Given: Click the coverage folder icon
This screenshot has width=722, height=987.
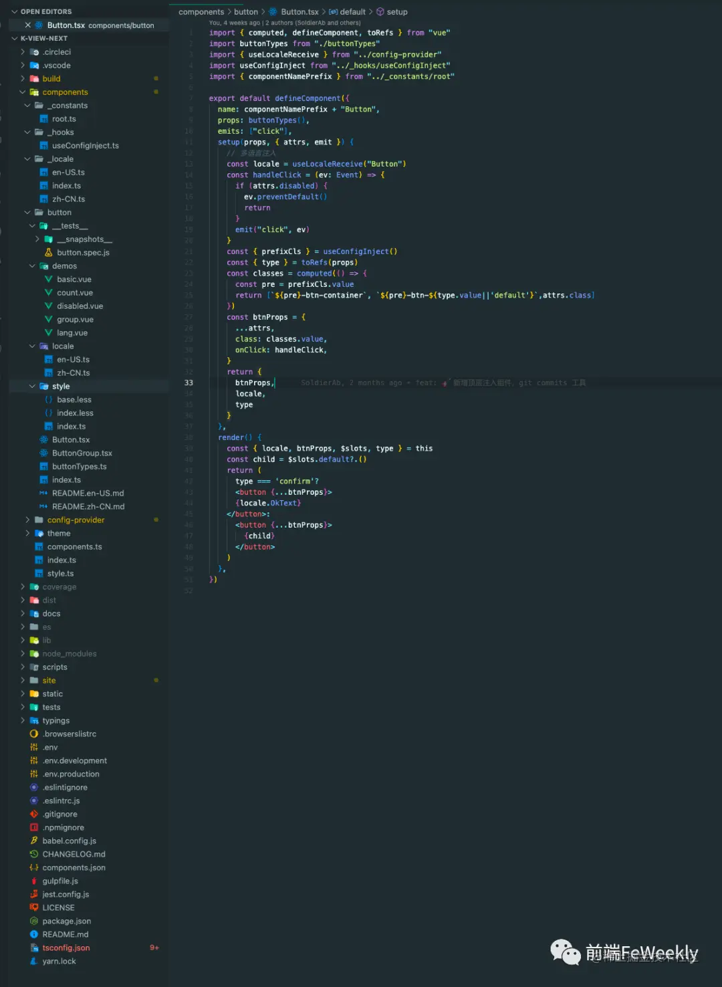Looking at the screenshot, I should coord(34,586).
